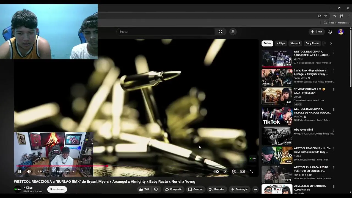Open options for 'CALLES DE PUERTO RICO' video

click(x=334, y=168)
